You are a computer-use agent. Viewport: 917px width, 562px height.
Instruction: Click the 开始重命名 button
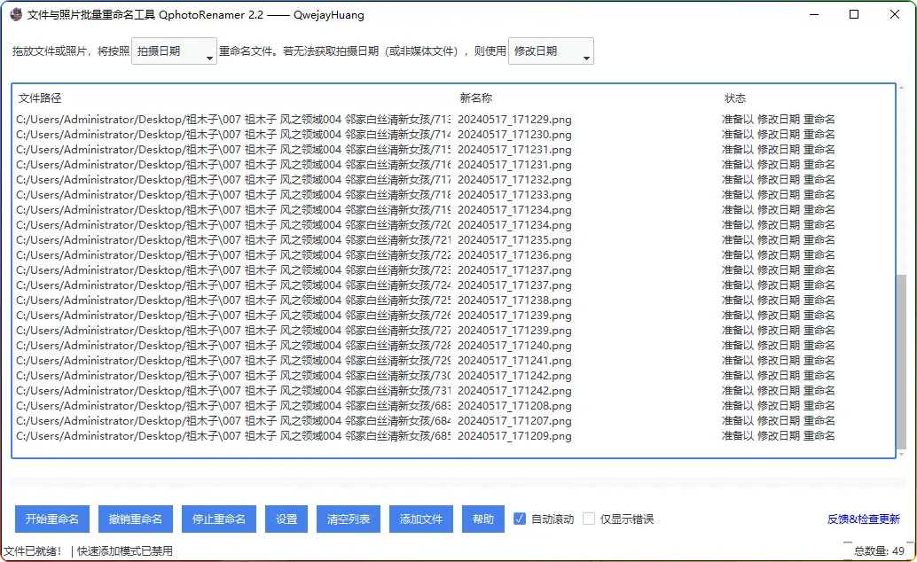[x=52, y=519]
